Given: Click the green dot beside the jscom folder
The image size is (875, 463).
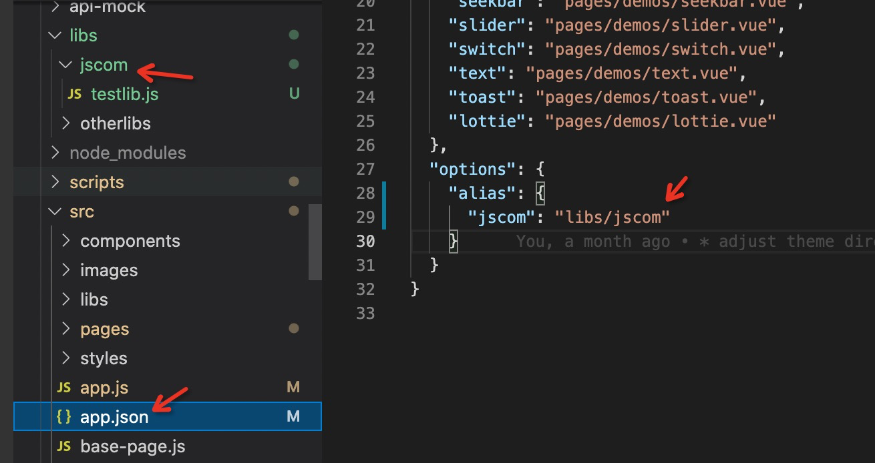Looking at the screenshot, I should (x=293, y=64).
